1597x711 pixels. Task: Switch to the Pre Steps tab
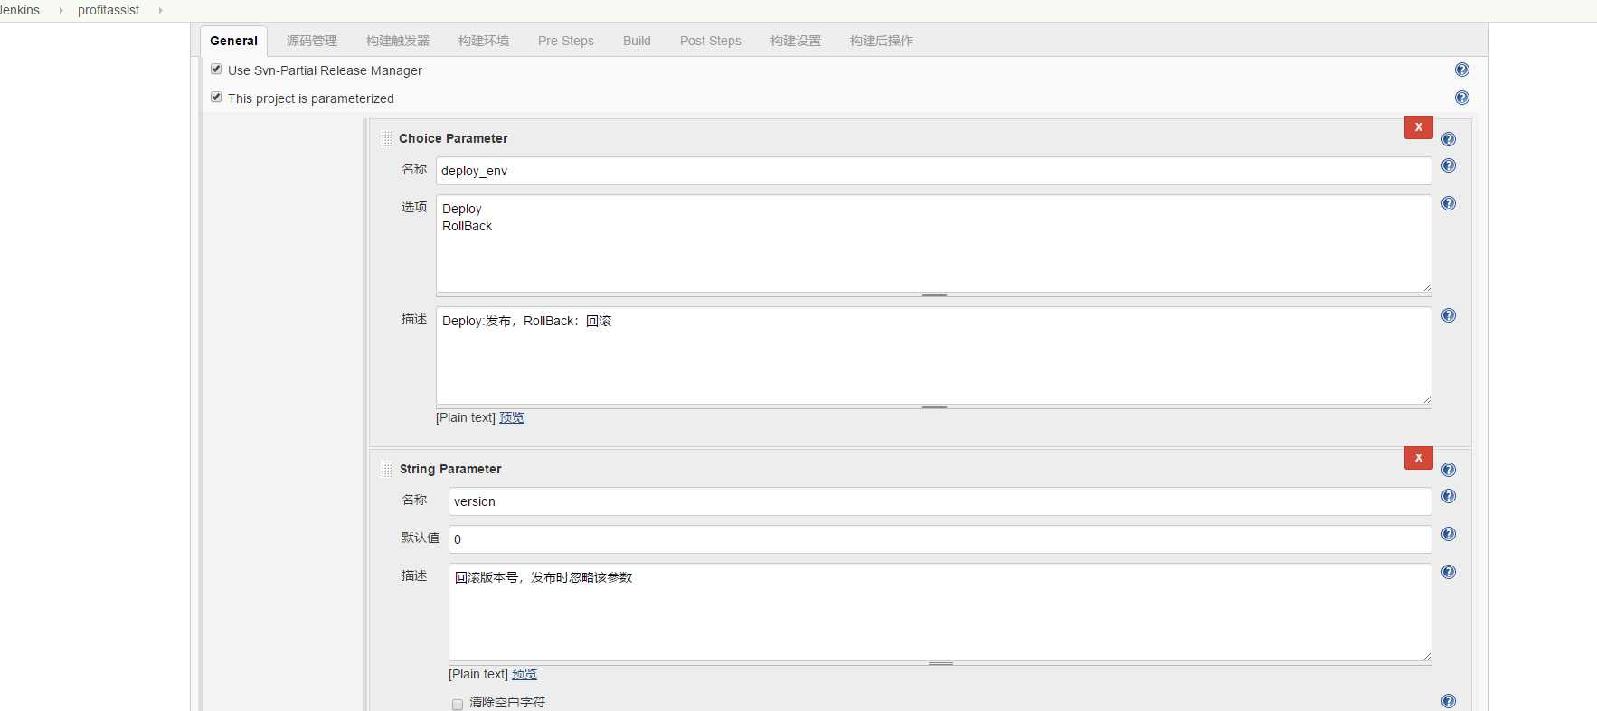click(x=566, y=41)
